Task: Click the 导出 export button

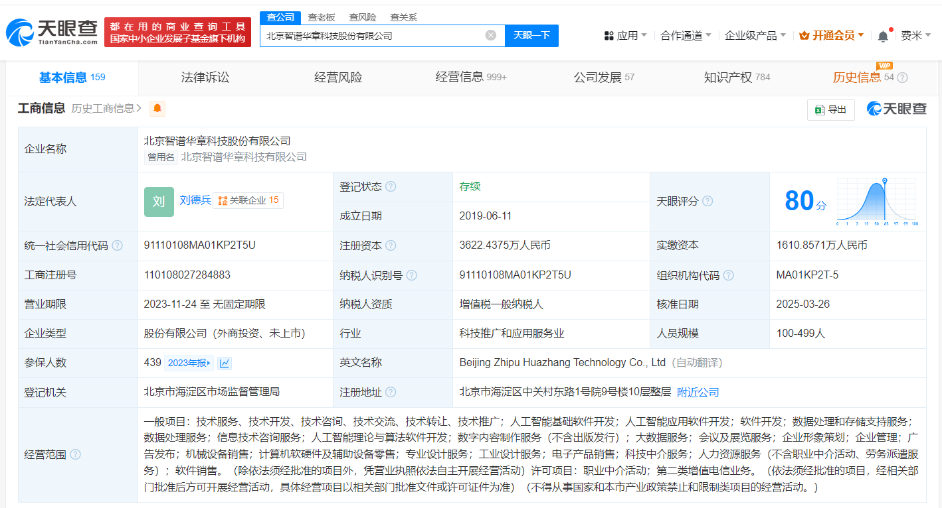Action: pyautogui.click(x=830, y=110)
